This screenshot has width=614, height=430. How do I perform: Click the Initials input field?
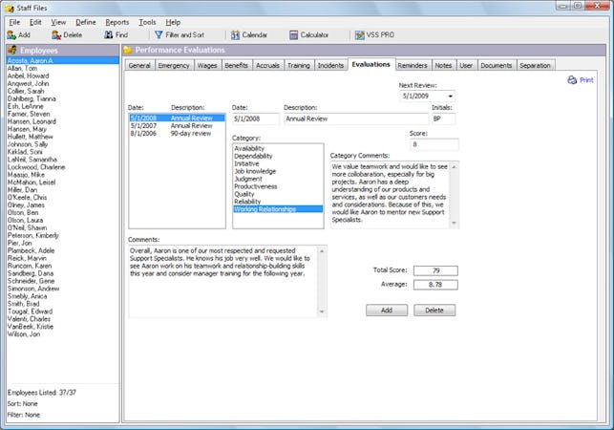pyautogui.click(x=444, y=119)
